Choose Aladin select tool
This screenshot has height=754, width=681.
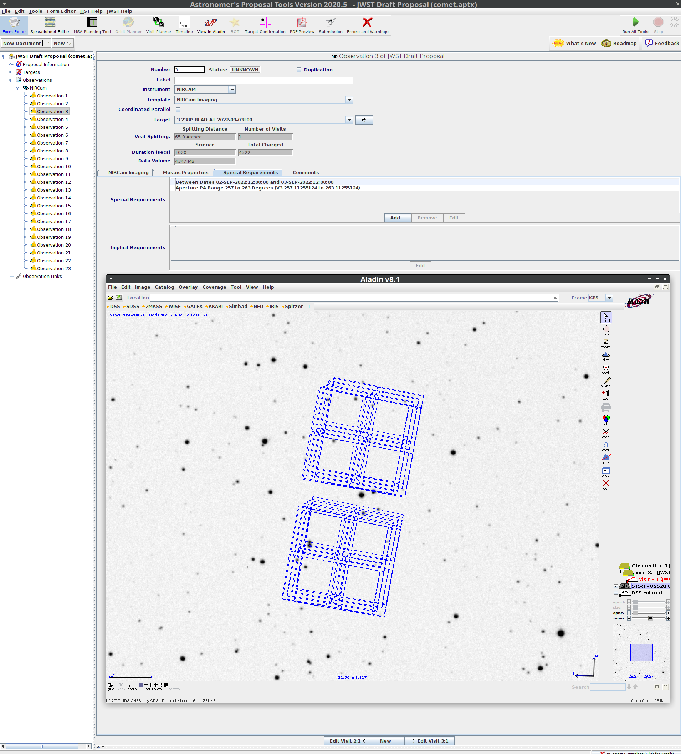pyautogui.click(x=605, y=317)
